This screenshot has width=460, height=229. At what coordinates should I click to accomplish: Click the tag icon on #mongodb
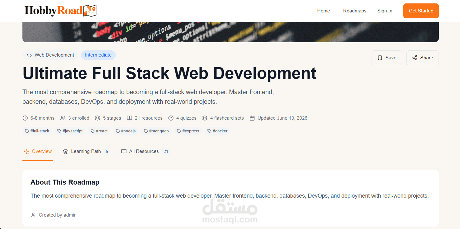[146, 131]
